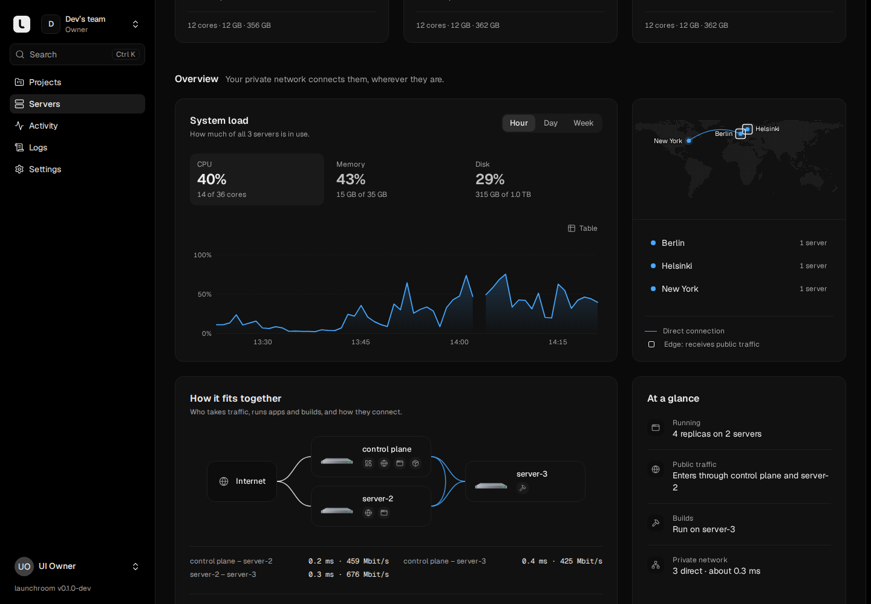Select the Disk metric card

coord(535,179)
